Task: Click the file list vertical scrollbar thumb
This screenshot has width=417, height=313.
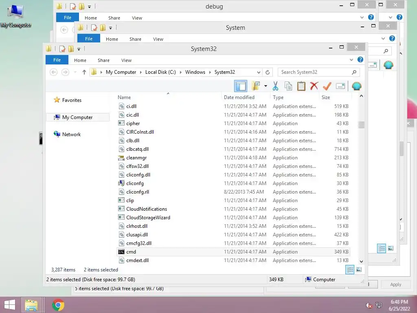Action: point(361,125)
